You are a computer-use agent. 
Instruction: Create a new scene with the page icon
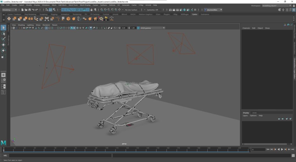click(23, 10)
